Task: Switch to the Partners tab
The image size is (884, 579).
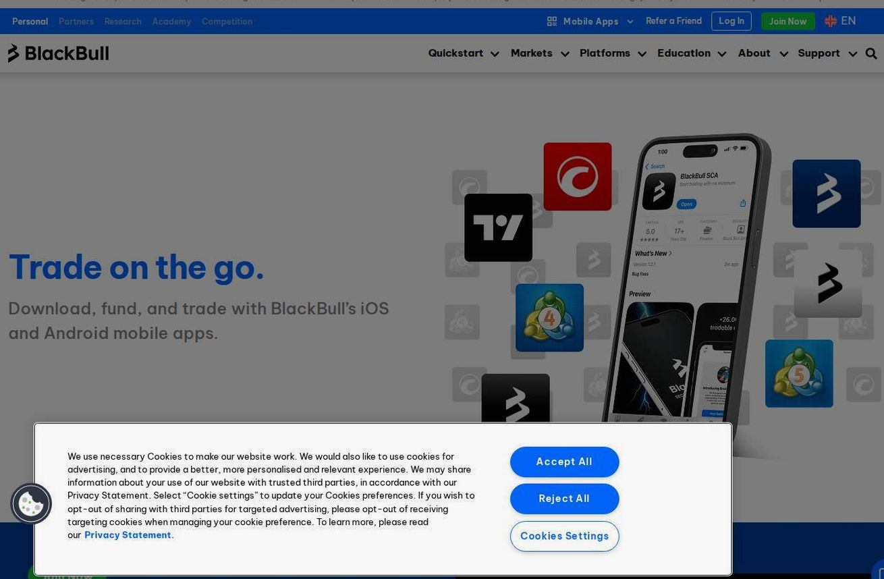Action: (76, 22)
